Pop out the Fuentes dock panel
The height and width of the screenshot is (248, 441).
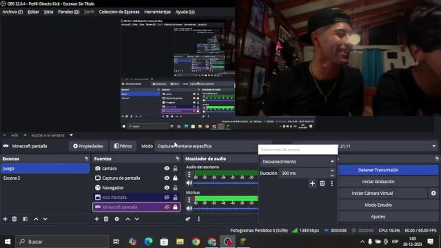(177, 159)
